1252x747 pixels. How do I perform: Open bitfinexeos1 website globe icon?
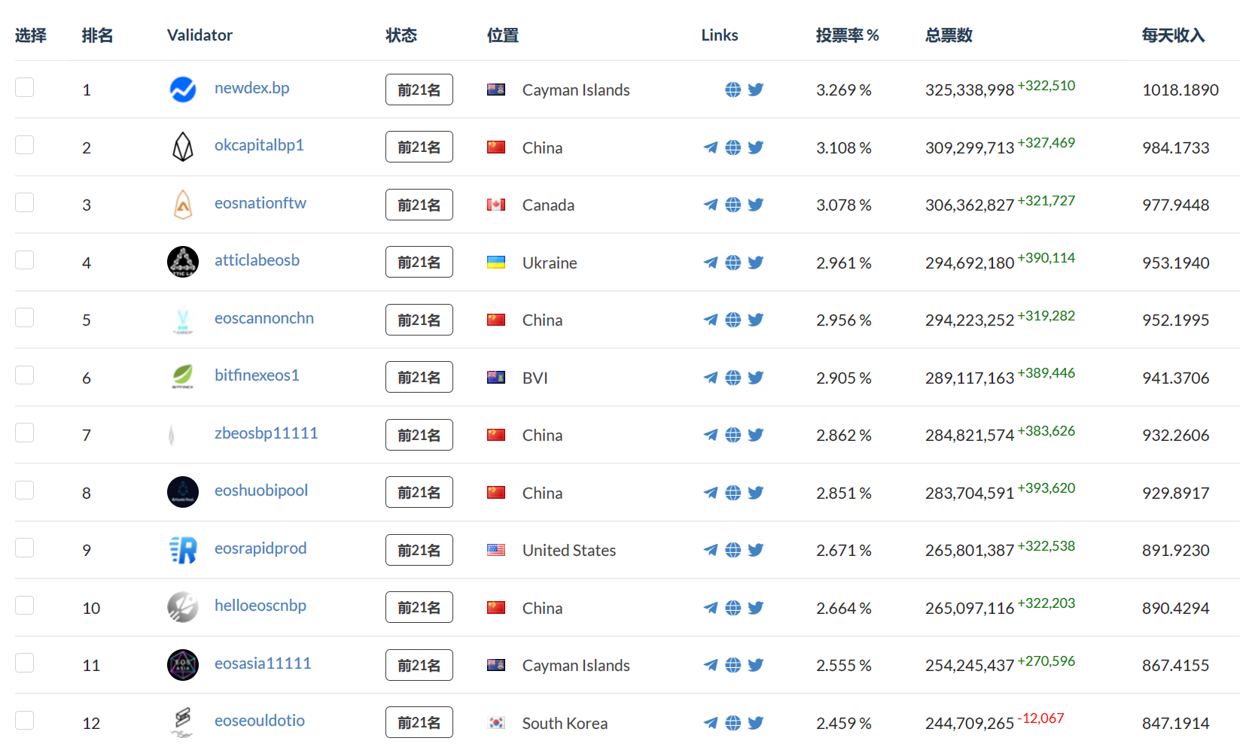click(733, 378)
